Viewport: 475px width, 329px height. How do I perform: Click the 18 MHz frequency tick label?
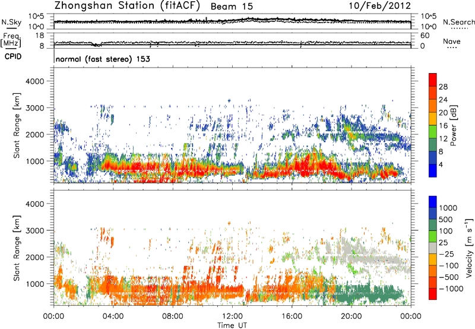(x=39, y=36)
